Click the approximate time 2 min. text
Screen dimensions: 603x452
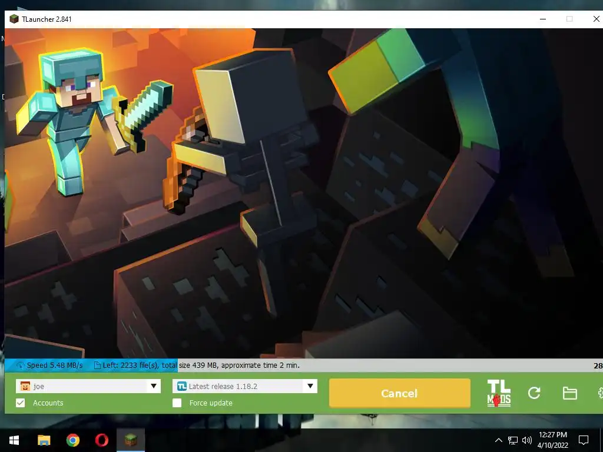pyautogui.click(x=260, y=365)
